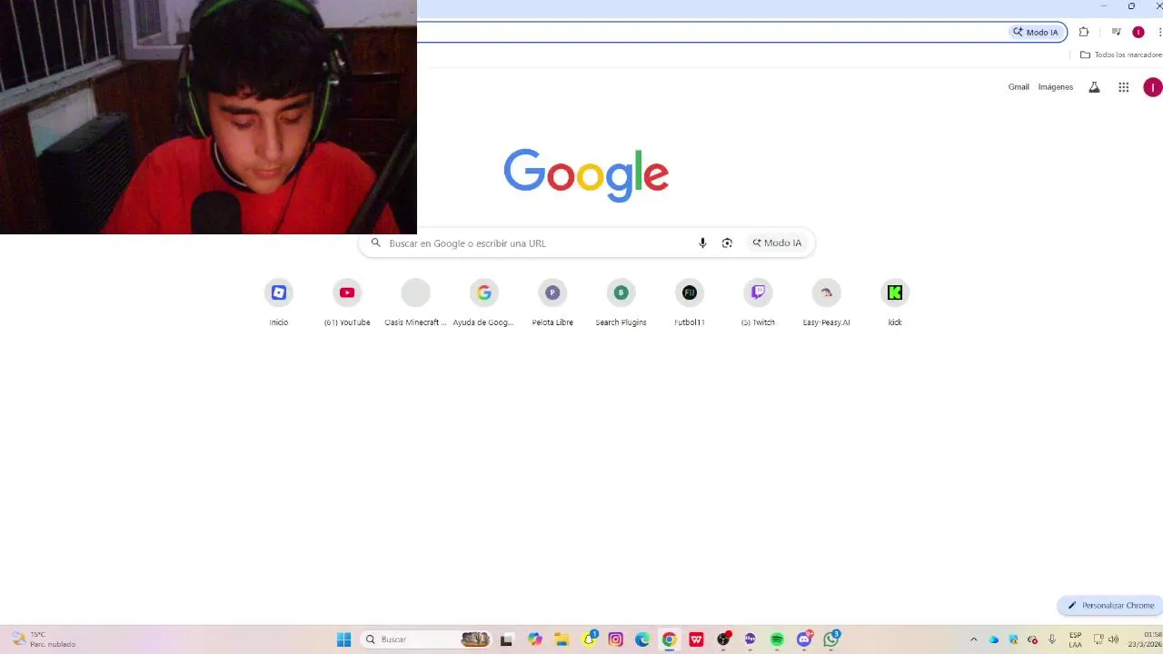This screenshot has width=1163, height=654.
Task: Click the Google logo
Action: (x=586, y=174)
